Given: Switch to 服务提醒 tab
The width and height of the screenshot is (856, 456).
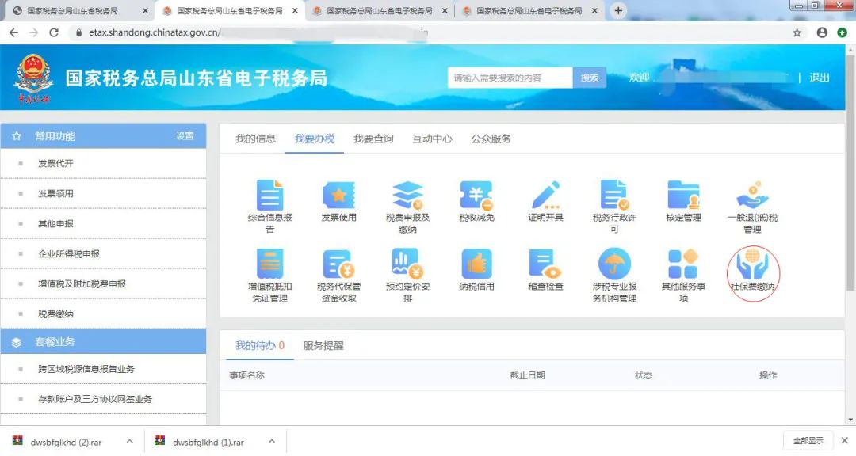Looking at the screenshot, I should pos(323,345).
